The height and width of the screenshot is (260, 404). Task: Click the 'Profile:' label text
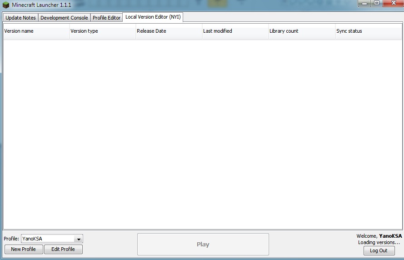tap(11, 239)
